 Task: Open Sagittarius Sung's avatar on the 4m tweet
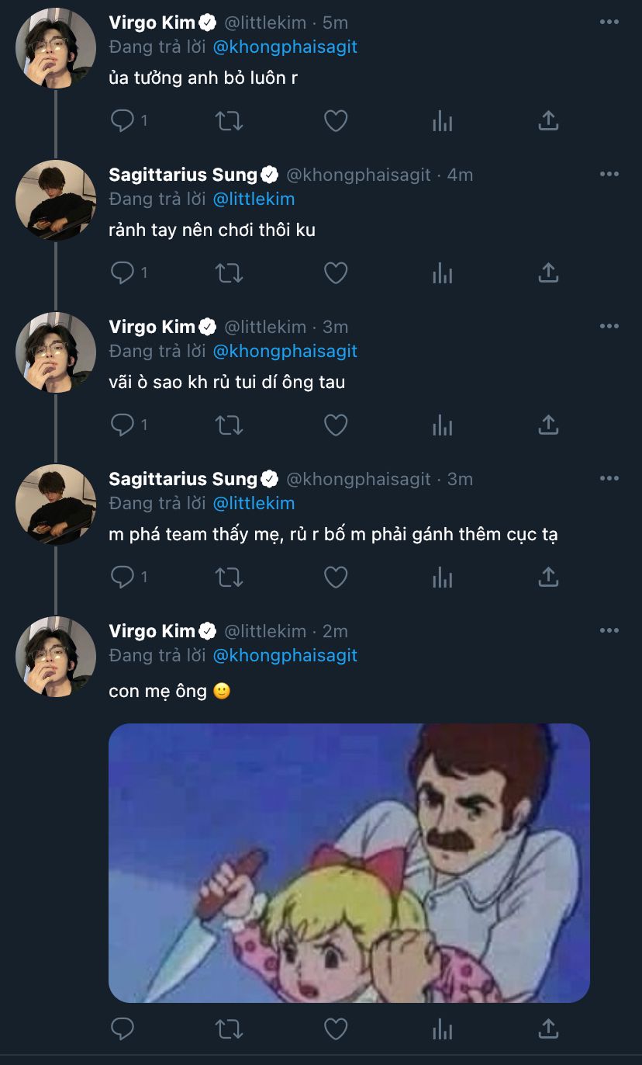[x=56, y=199]
